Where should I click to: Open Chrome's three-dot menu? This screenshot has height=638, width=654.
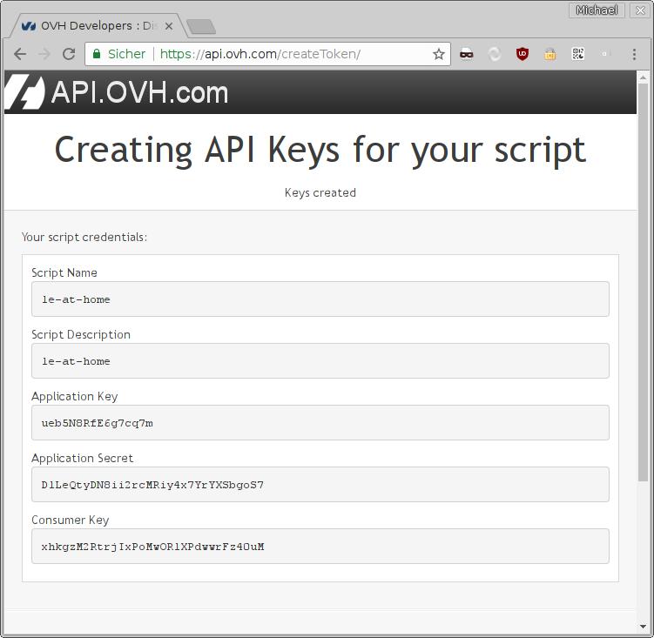634,54
